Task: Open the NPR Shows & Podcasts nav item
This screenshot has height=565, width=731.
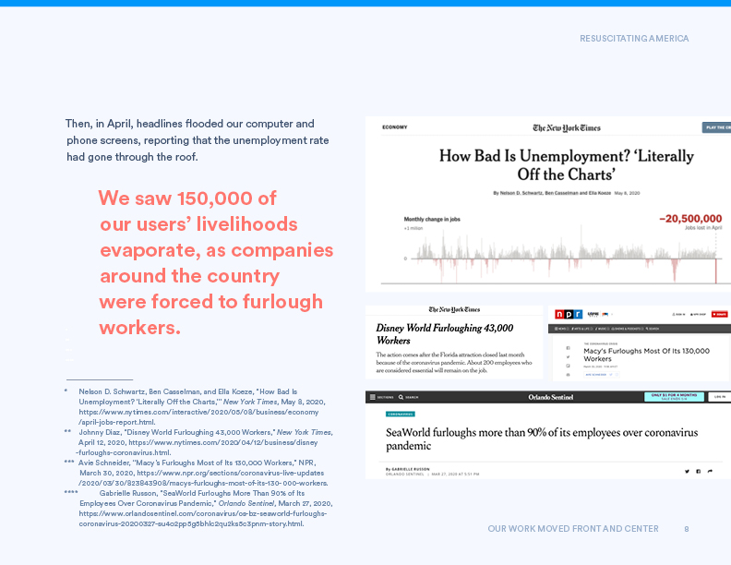Action: coord(628,329)
